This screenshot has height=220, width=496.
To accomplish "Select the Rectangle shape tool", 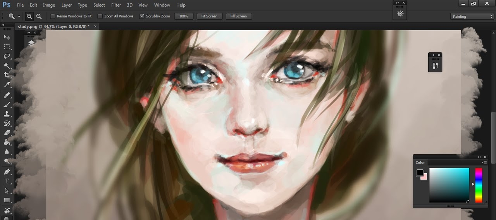I will coord(7,200).
